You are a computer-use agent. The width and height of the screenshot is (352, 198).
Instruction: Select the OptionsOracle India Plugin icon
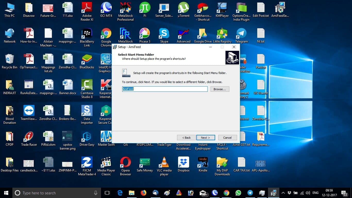click(241, 11)
